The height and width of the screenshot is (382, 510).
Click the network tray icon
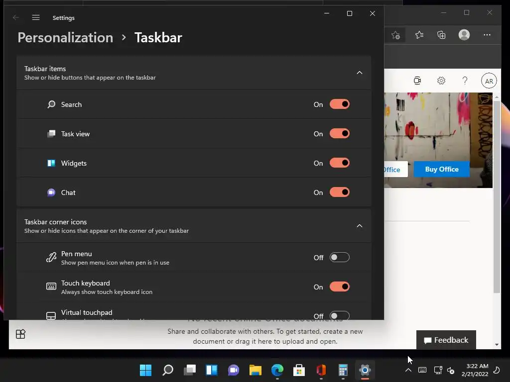[438, 370]
